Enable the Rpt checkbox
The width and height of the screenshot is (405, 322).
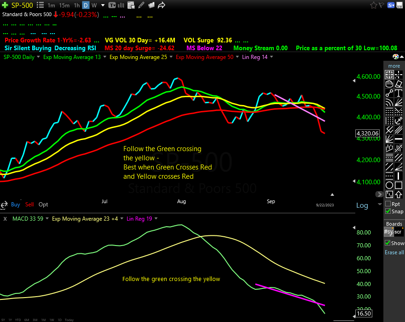point(388,204)
